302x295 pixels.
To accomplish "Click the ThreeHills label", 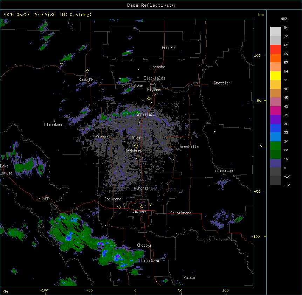I will (x=188, y=146).
